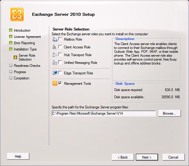
Task: Check the Mailbox Role checkbox
Action: [x=60, y=39]
